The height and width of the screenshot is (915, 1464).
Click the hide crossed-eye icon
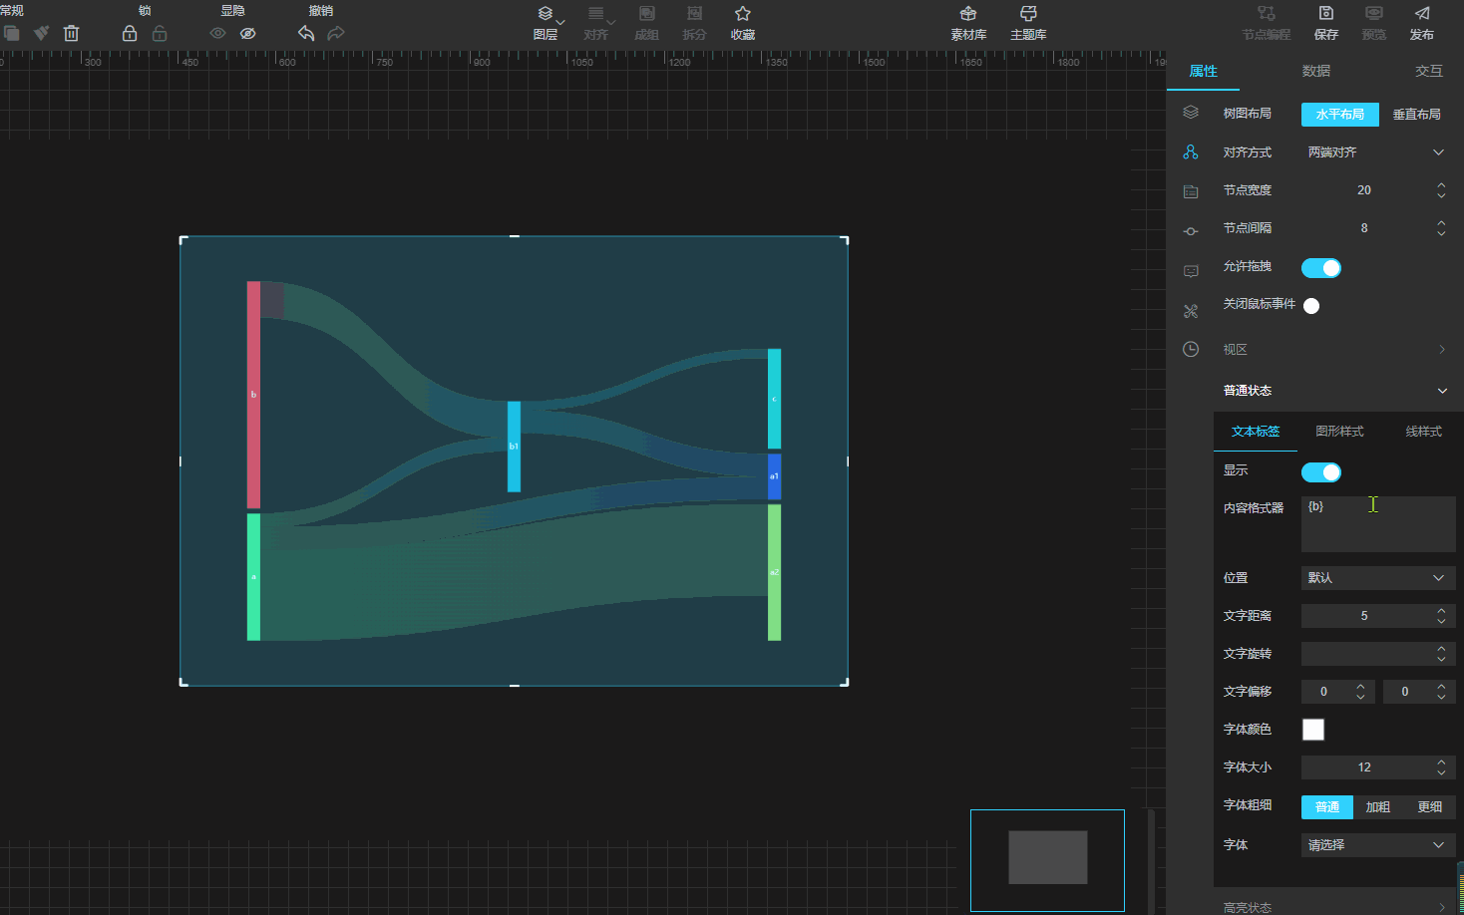click(248, 33)
